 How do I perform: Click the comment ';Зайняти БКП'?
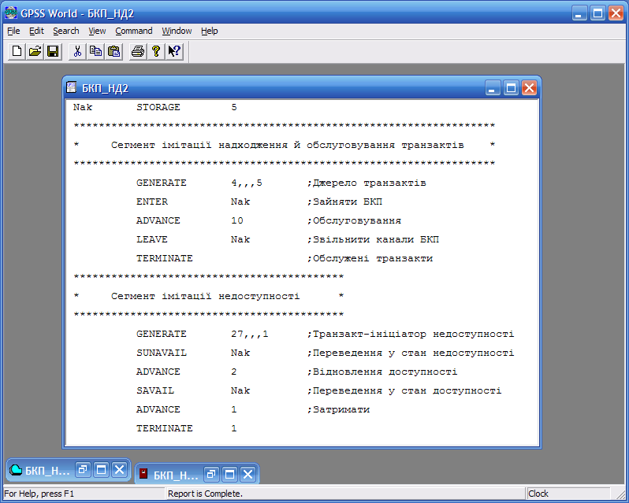344,202
